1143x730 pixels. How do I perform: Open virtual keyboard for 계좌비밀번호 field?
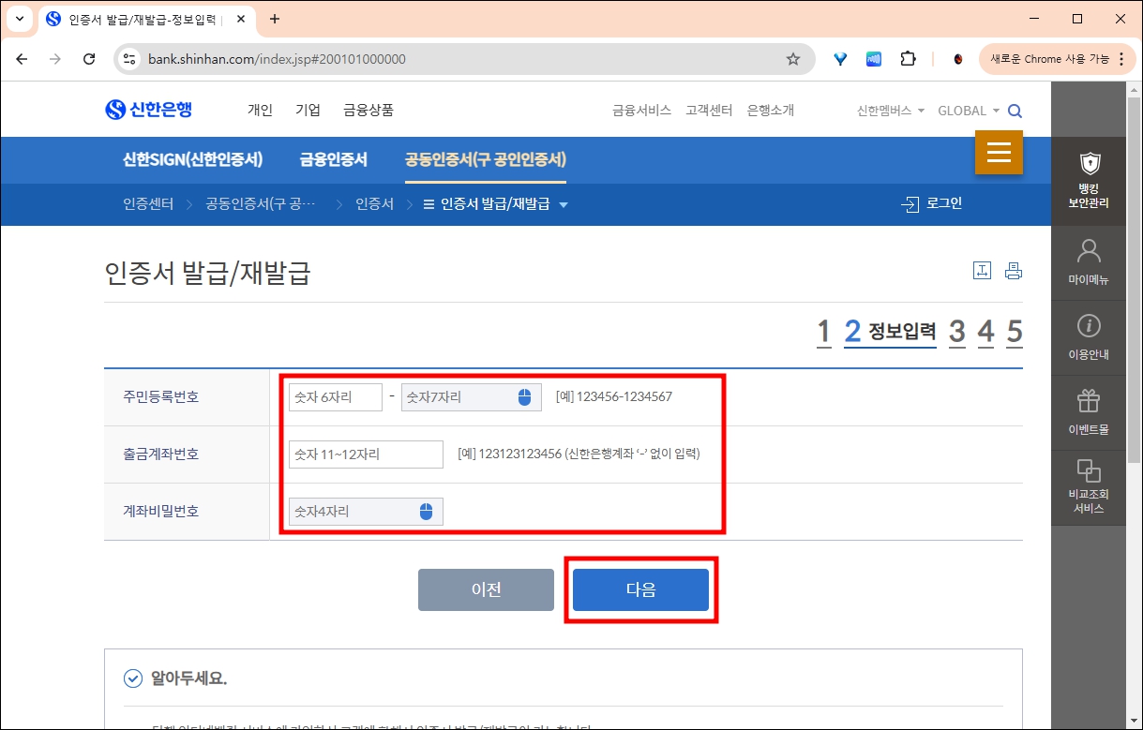427,511
